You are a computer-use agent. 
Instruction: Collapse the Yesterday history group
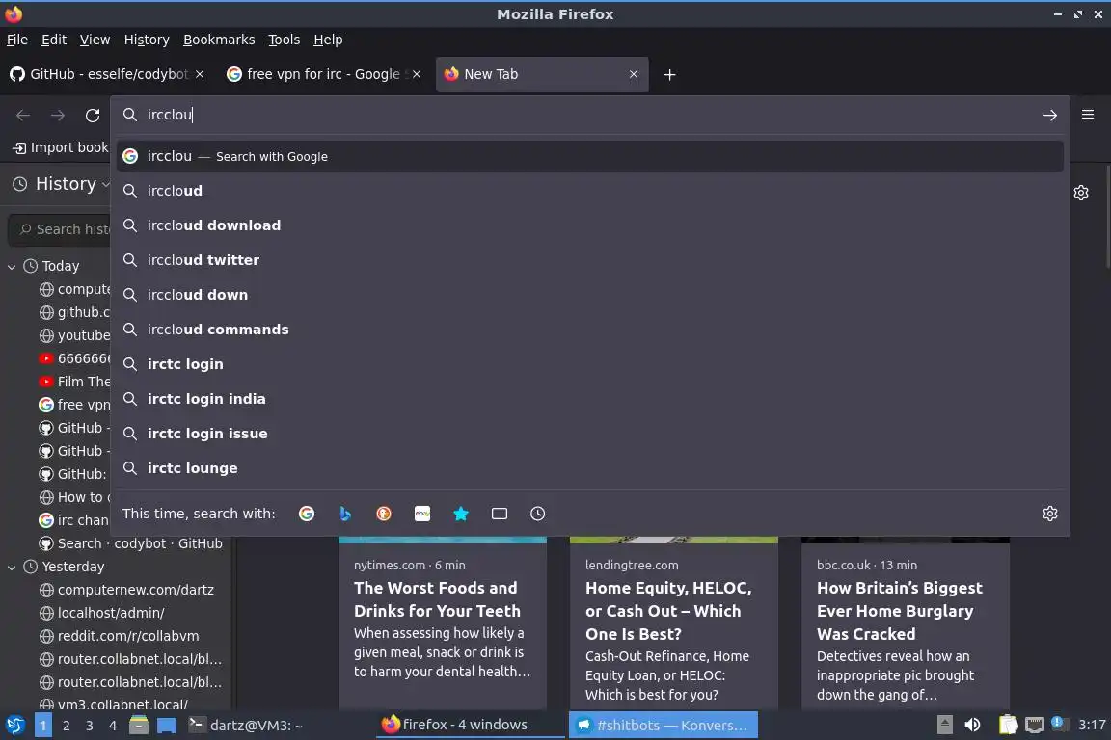click(x=12, y=568)
